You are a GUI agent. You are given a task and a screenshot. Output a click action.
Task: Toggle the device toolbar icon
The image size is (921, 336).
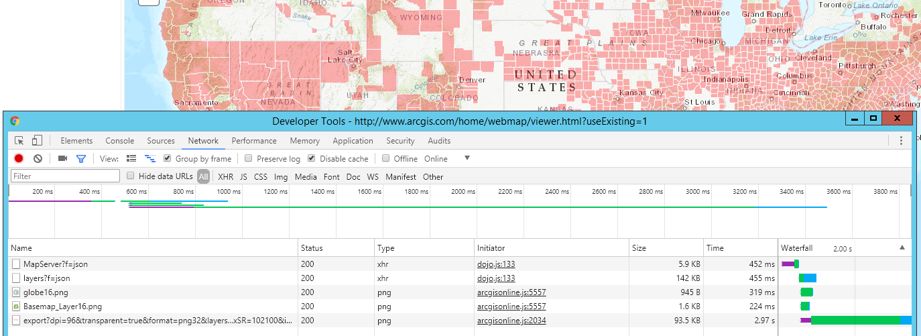(x=37, y=141)
